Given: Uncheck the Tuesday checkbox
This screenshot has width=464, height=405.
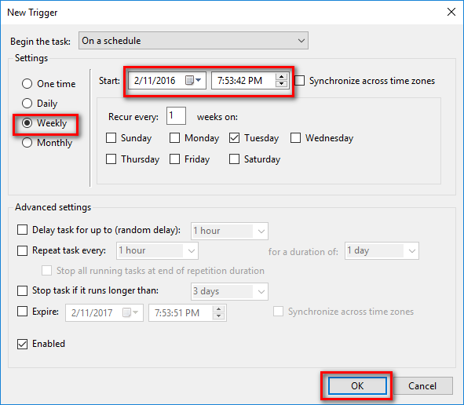Looking at the screenshot, I should (x=234, y=138).
